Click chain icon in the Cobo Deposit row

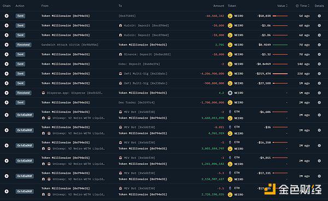pos(7,64)
